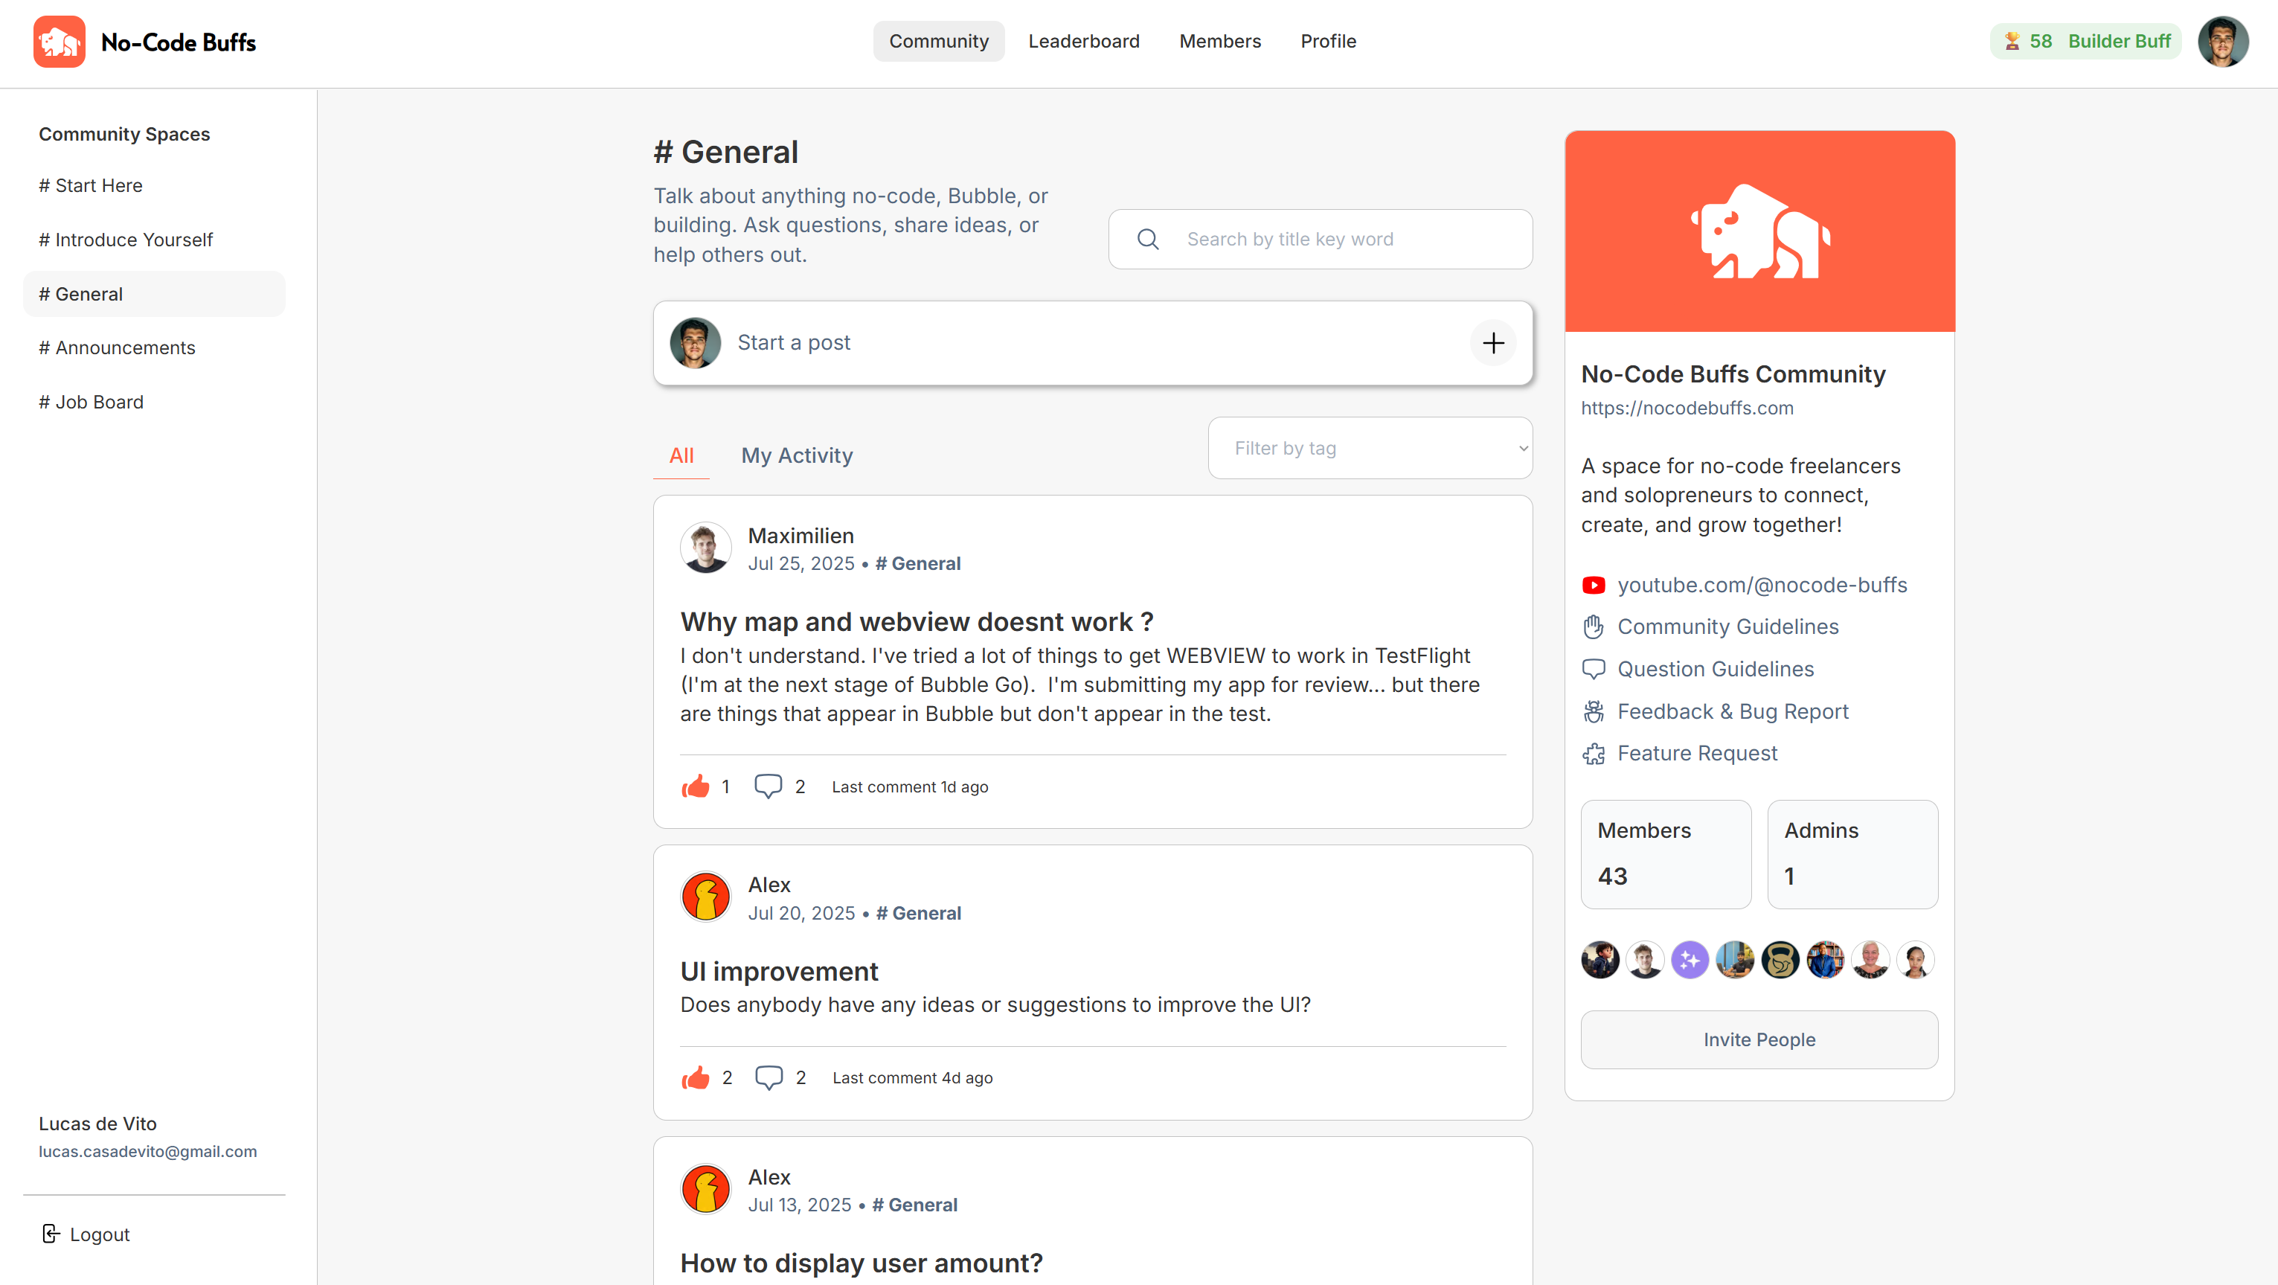The height and width of the screenshot is (1285, 2278).
Task: Open the Leaderboard tab
Action: pos(1083,42)
